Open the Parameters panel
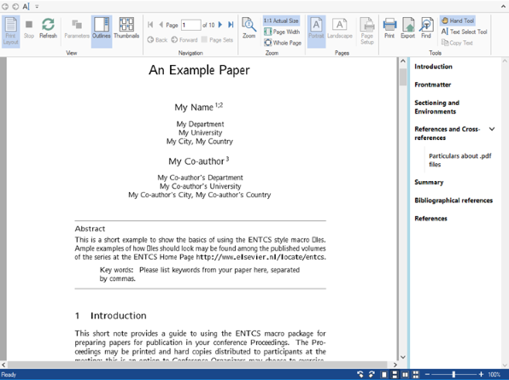 click(x=77, y=29)
